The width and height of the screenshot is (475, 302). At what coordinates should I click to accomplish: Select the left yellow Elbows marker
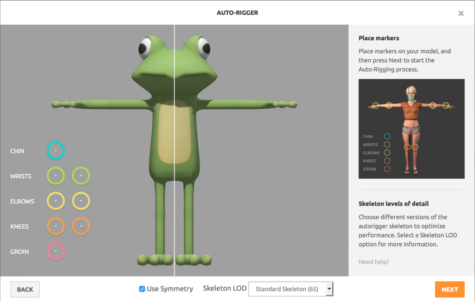point(56,201)
